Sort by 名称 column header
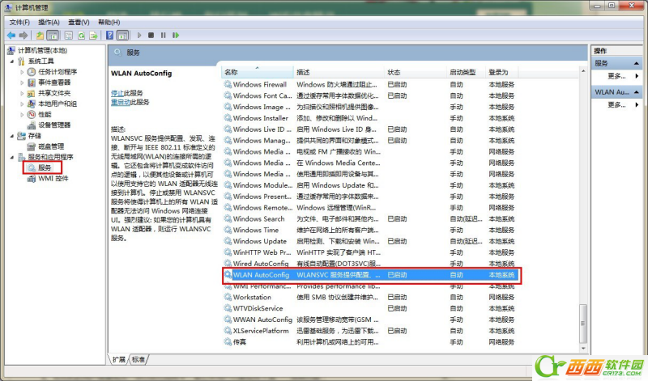 click(258, 72)
